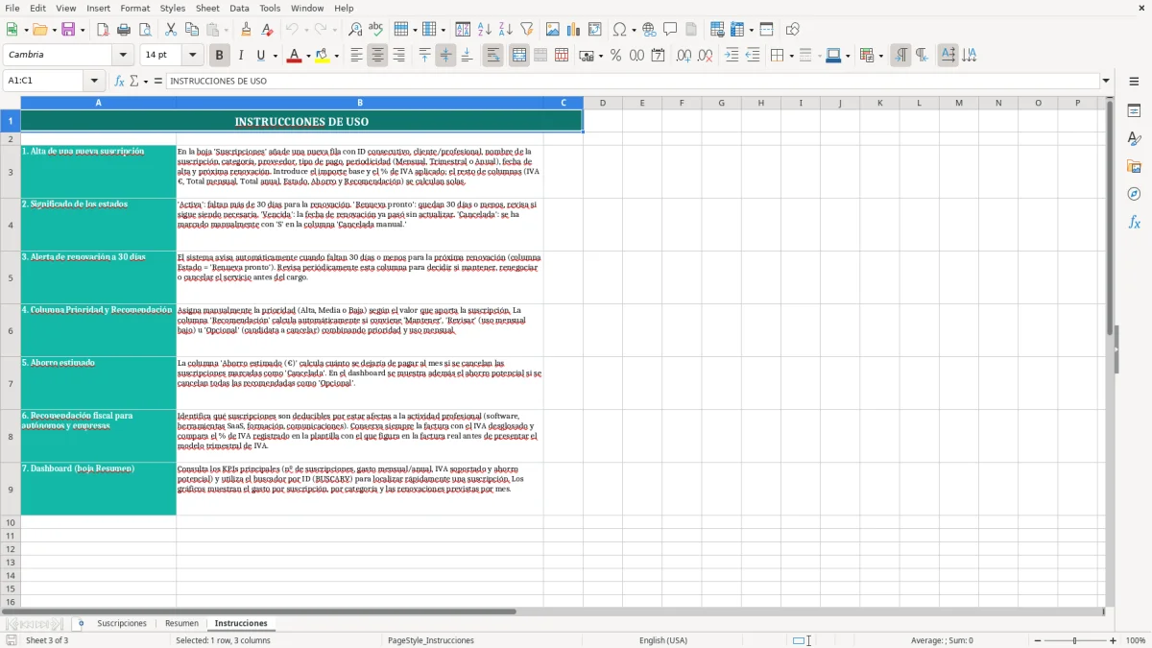Viewport: 1152px width, 648px height.
Task: Clear direct formatting
Action: tap(268, 30)
